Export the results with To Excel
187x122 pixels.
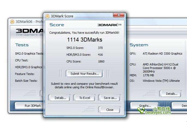point(84,98)
